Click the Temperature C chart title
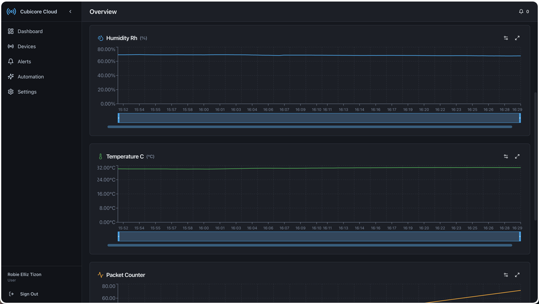Image resolution: width=539 pixels, height=304 pixels. (x=125, y=156)
